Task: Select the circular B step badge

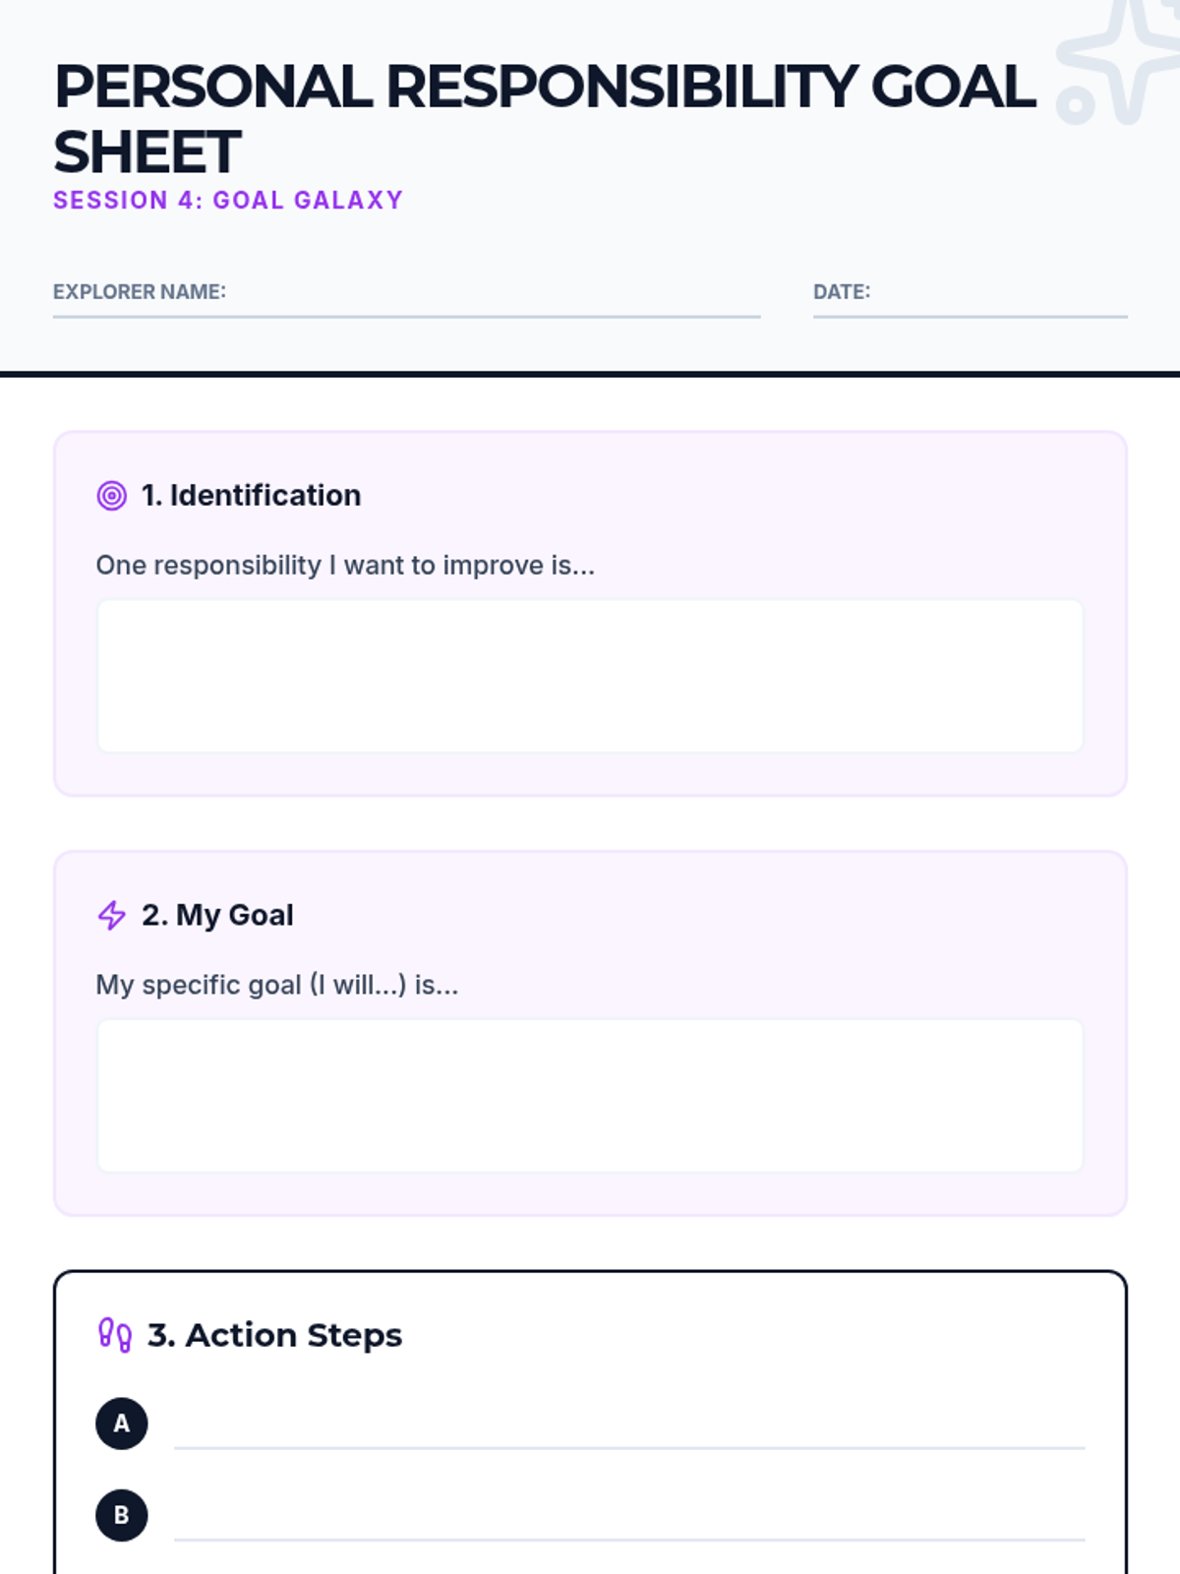Action: [x=122, y=1515]
